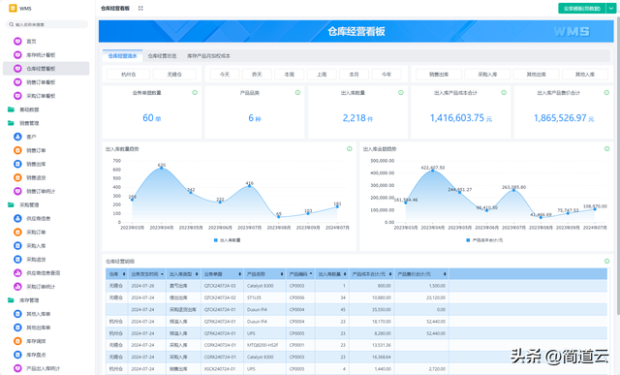Select the 今年 date filter

(387, 75)
